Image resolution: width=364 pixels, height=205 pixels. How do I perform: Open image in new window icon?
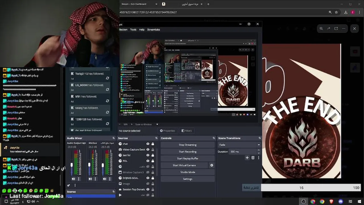click(336, 28)
